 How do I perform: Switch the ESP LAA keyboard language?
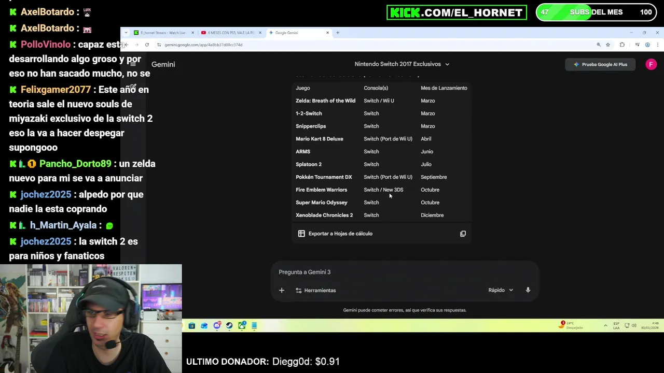tap(616, 325)
